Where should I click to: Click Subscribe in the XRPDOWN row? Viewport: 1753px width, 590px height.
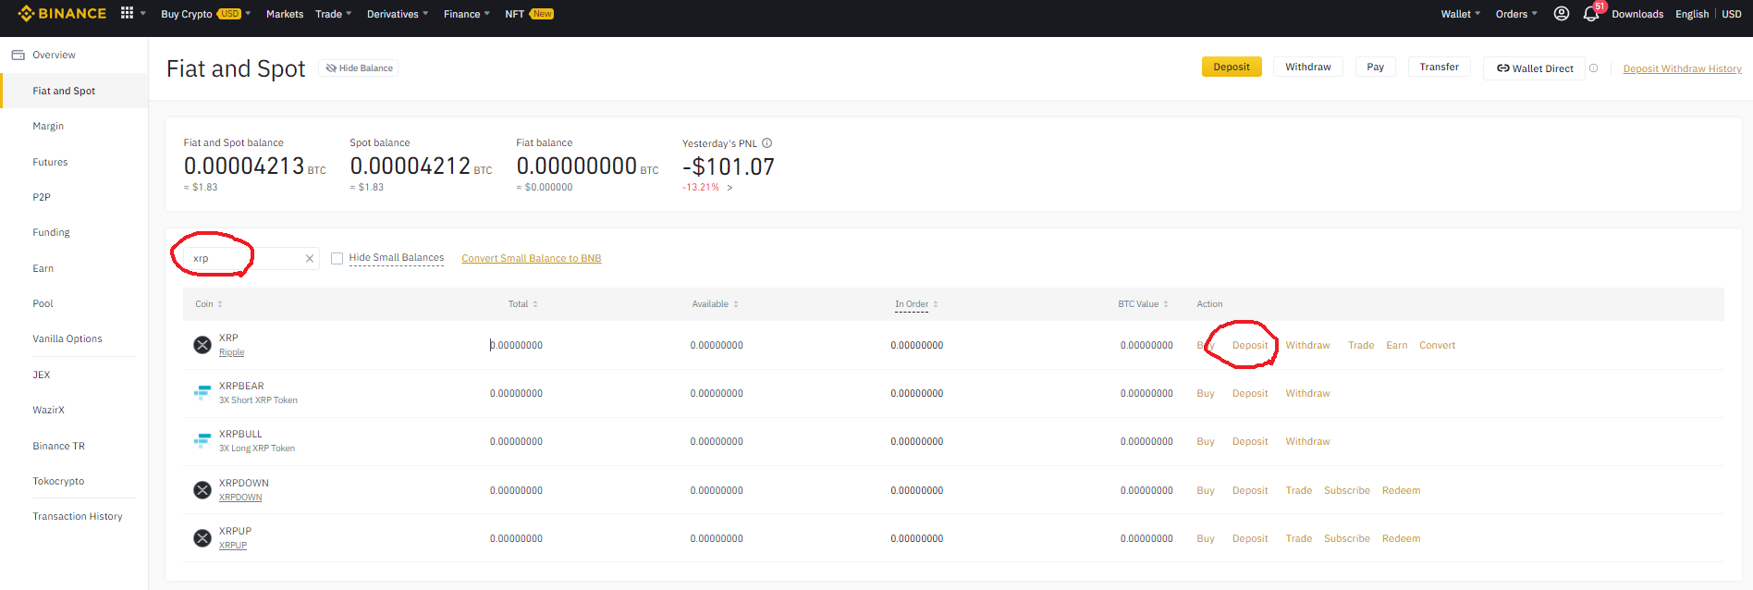click(1347, 490)
